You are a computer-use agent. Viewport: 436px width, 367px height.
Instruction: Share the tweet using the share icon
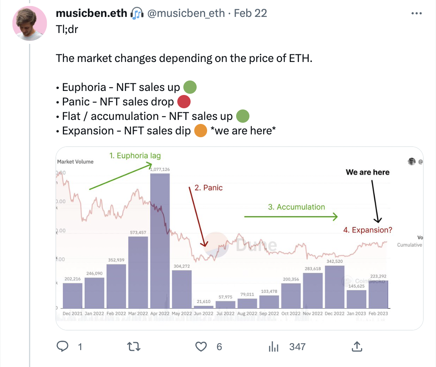pos(357,346)
